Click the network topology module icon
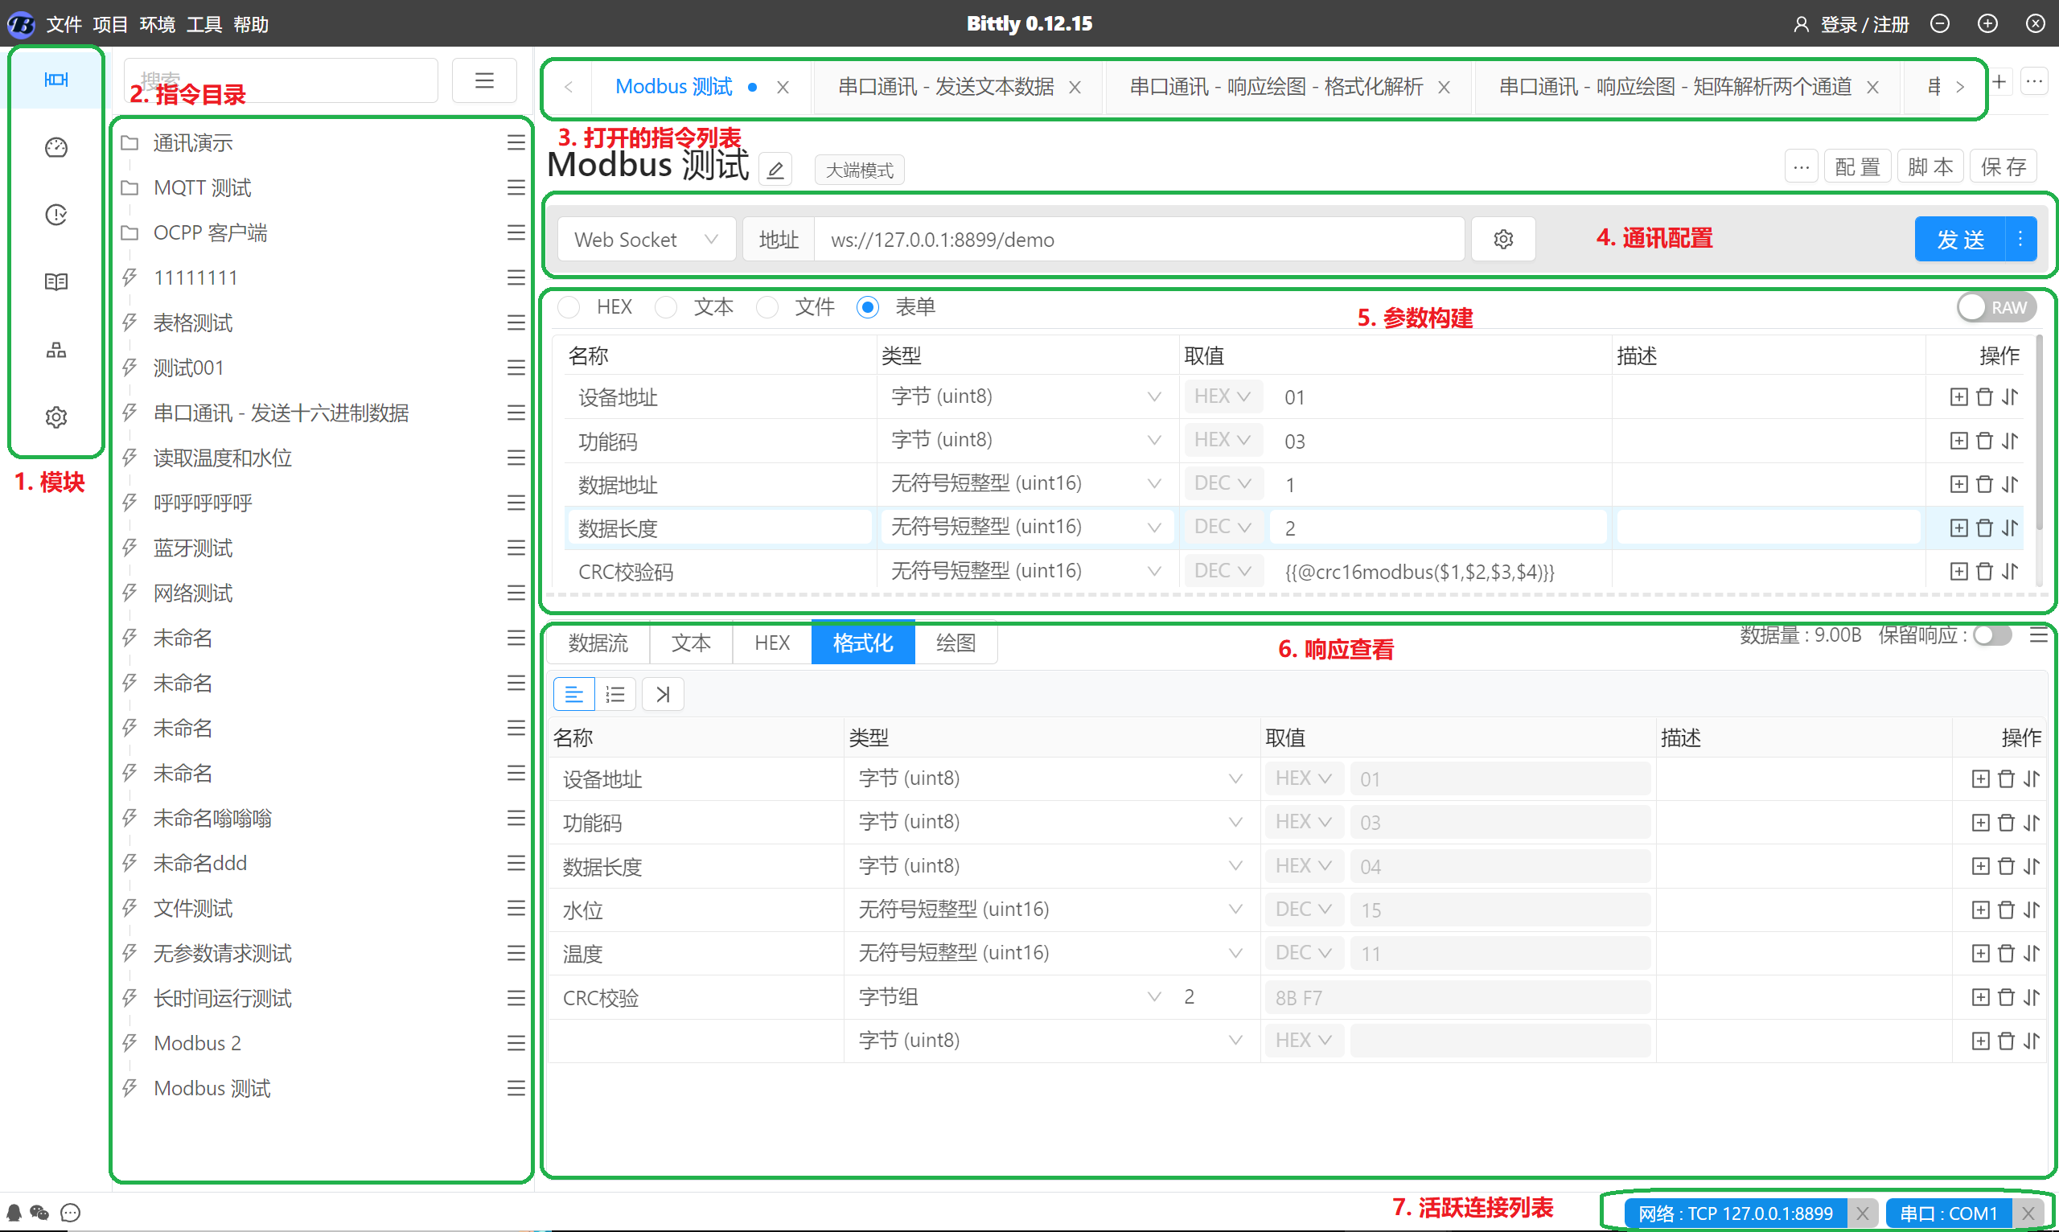Image resolution: width=2059 pixels, height=1232 pixels. point(55,350)
